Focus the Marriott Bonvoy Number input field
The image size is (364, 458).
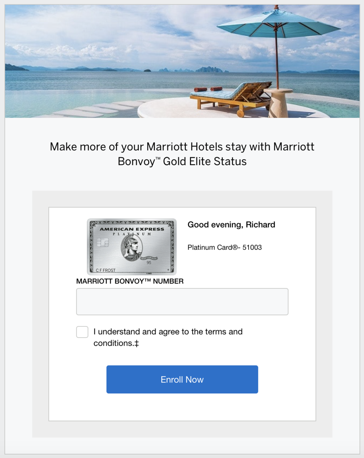(x=182, y=302)
